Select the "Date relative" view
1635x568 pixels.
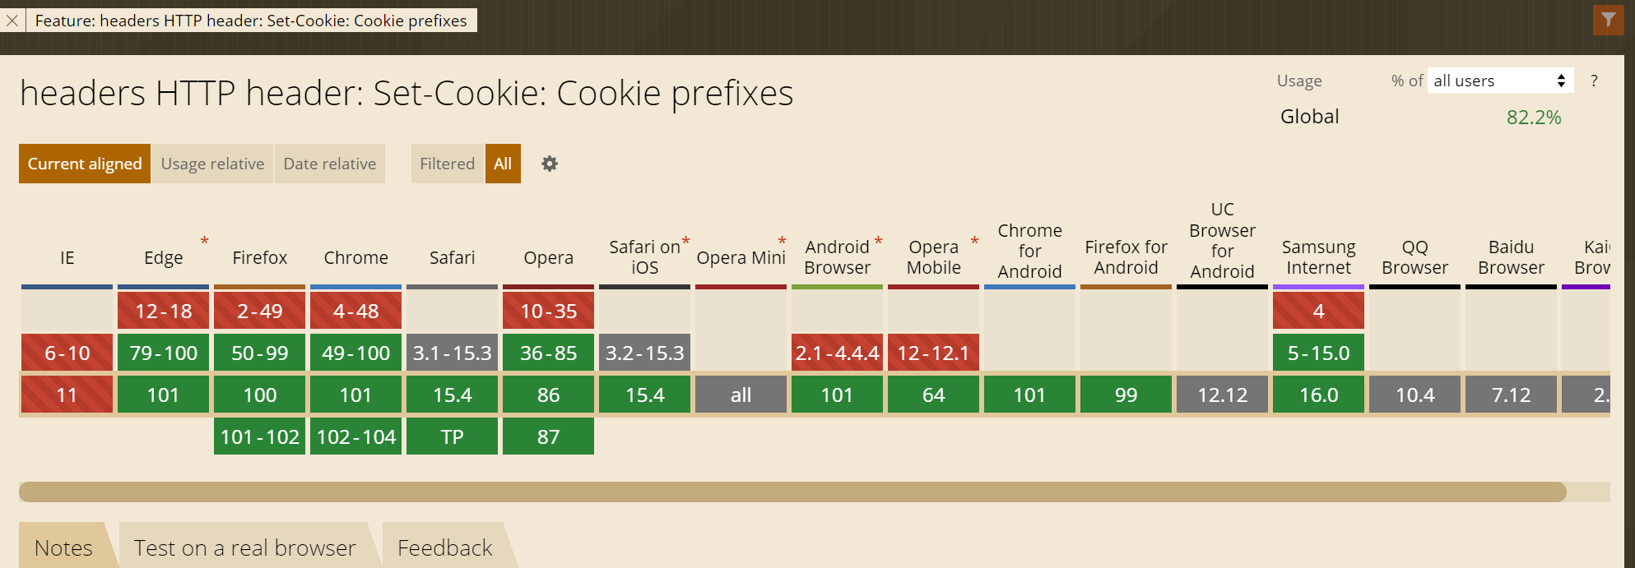pos(329,164)
